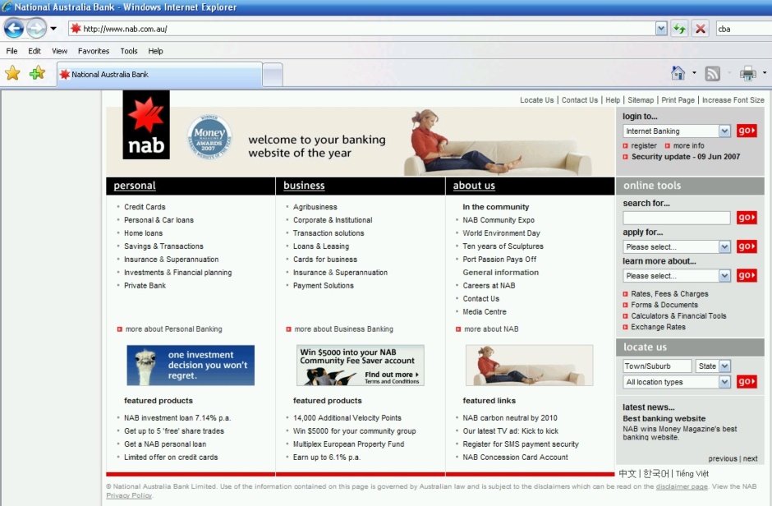This screenshot has width=772, height=506.
Task: Click the go button beside Internet Banking
Action: [x=747, y=131]
